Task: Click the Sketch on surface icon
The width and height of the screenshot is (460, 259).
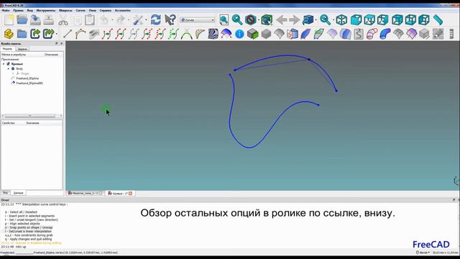Action: pos(359,34)
